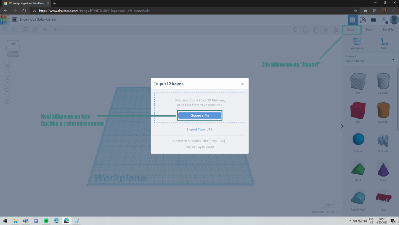The height and width of the screenshot is (225, 399).
Task: Click the Choose a file button
Action: pyautogui.click(x=199, y=115)
